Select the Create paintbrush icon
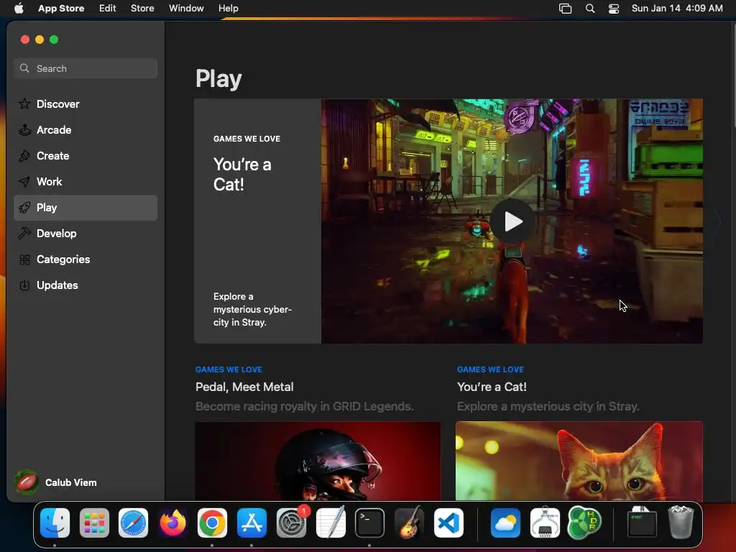Viewport: 736px width, 552px height. click(24, 156)
